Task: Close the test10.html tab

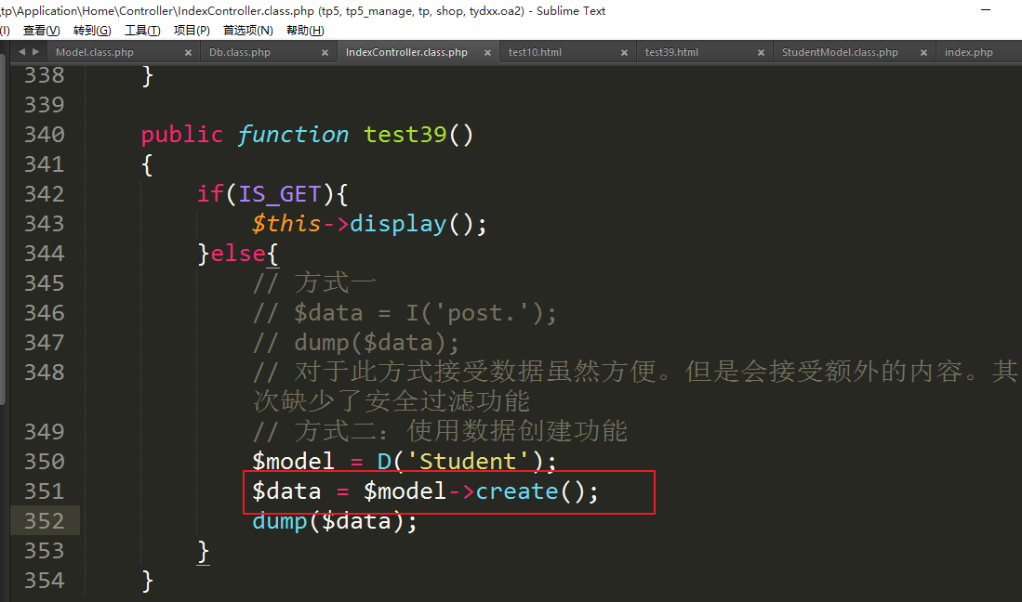Action: click(626, 53)
